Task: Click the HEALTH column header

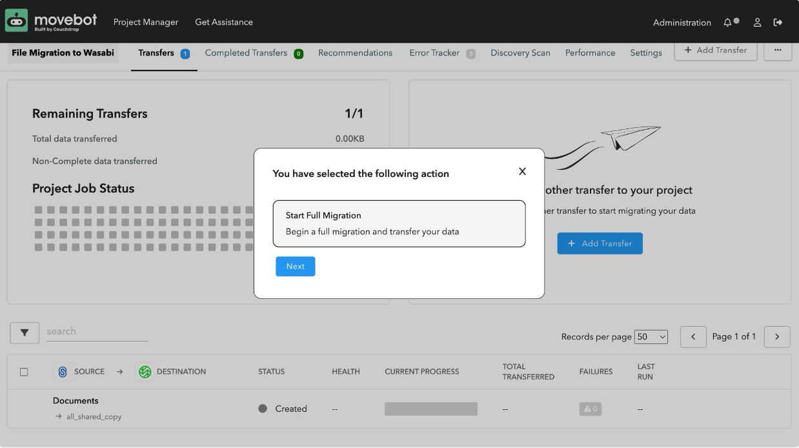Action: click(x=346, y=372)
